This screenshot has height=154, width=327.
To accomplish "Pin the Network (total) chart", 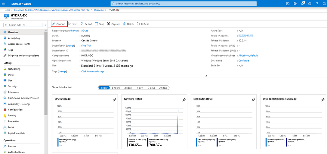I will tap(184, 100).
